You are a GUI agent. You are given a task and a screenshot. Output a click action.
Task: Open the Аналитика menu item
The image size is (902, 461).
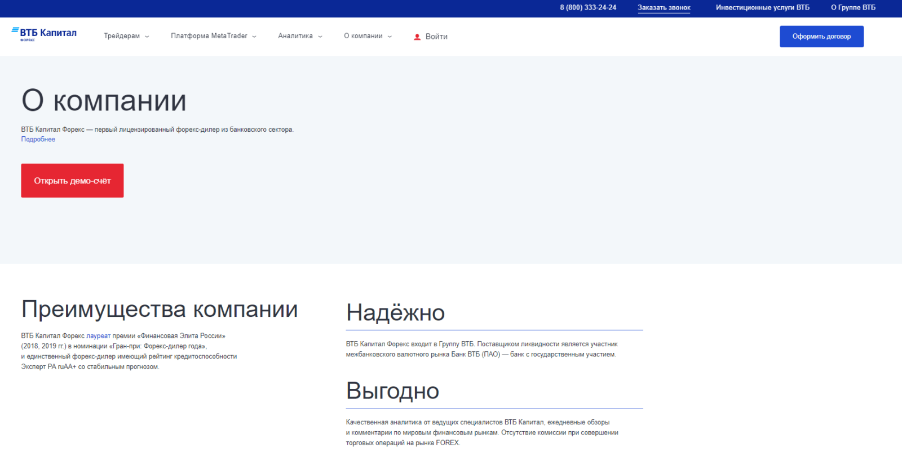pos(295,36)
